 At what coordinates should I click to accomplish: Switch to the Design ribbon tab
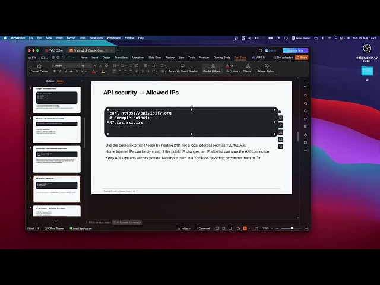tap(106, 58)
